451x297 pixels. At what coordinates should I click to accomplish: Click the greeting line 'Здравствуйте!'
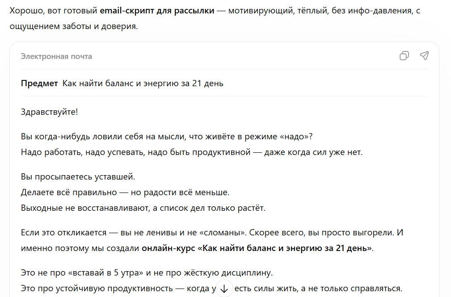pos(49,112)
